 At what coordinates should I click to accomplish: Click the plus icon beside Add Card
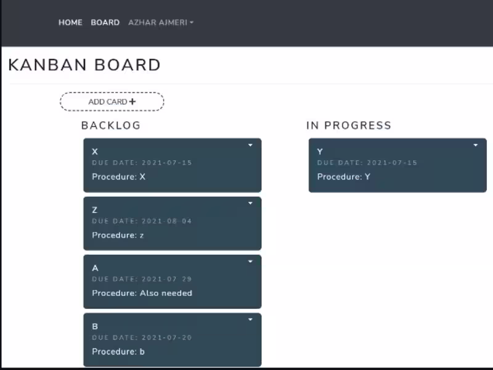(132, 102)
